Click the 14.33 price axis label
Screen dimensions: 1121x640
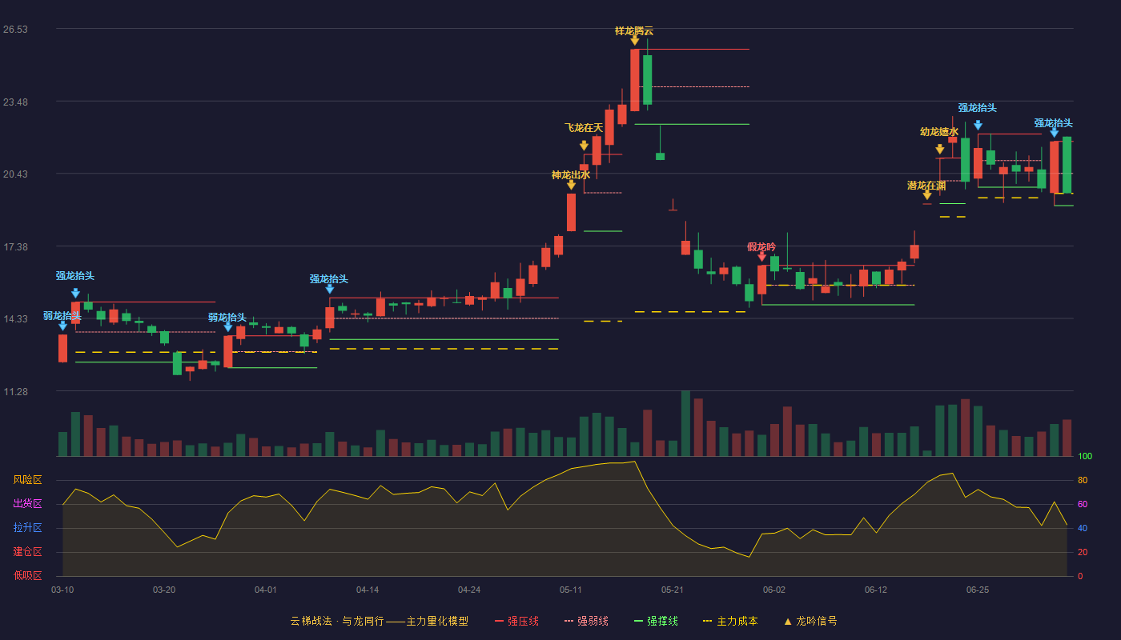click(15, 319)
